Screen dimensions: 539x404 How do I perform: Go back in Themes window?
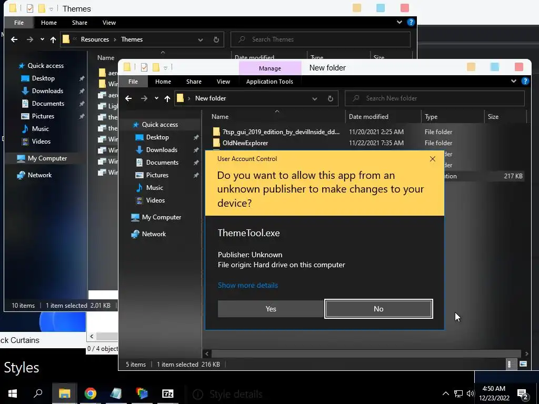tap(14, 39)
